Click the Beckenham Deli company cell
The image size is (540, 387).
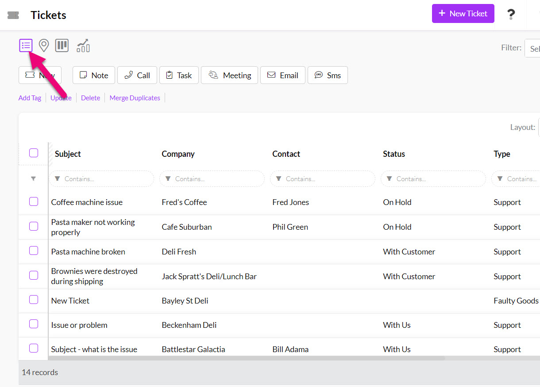tap(189, 325)
